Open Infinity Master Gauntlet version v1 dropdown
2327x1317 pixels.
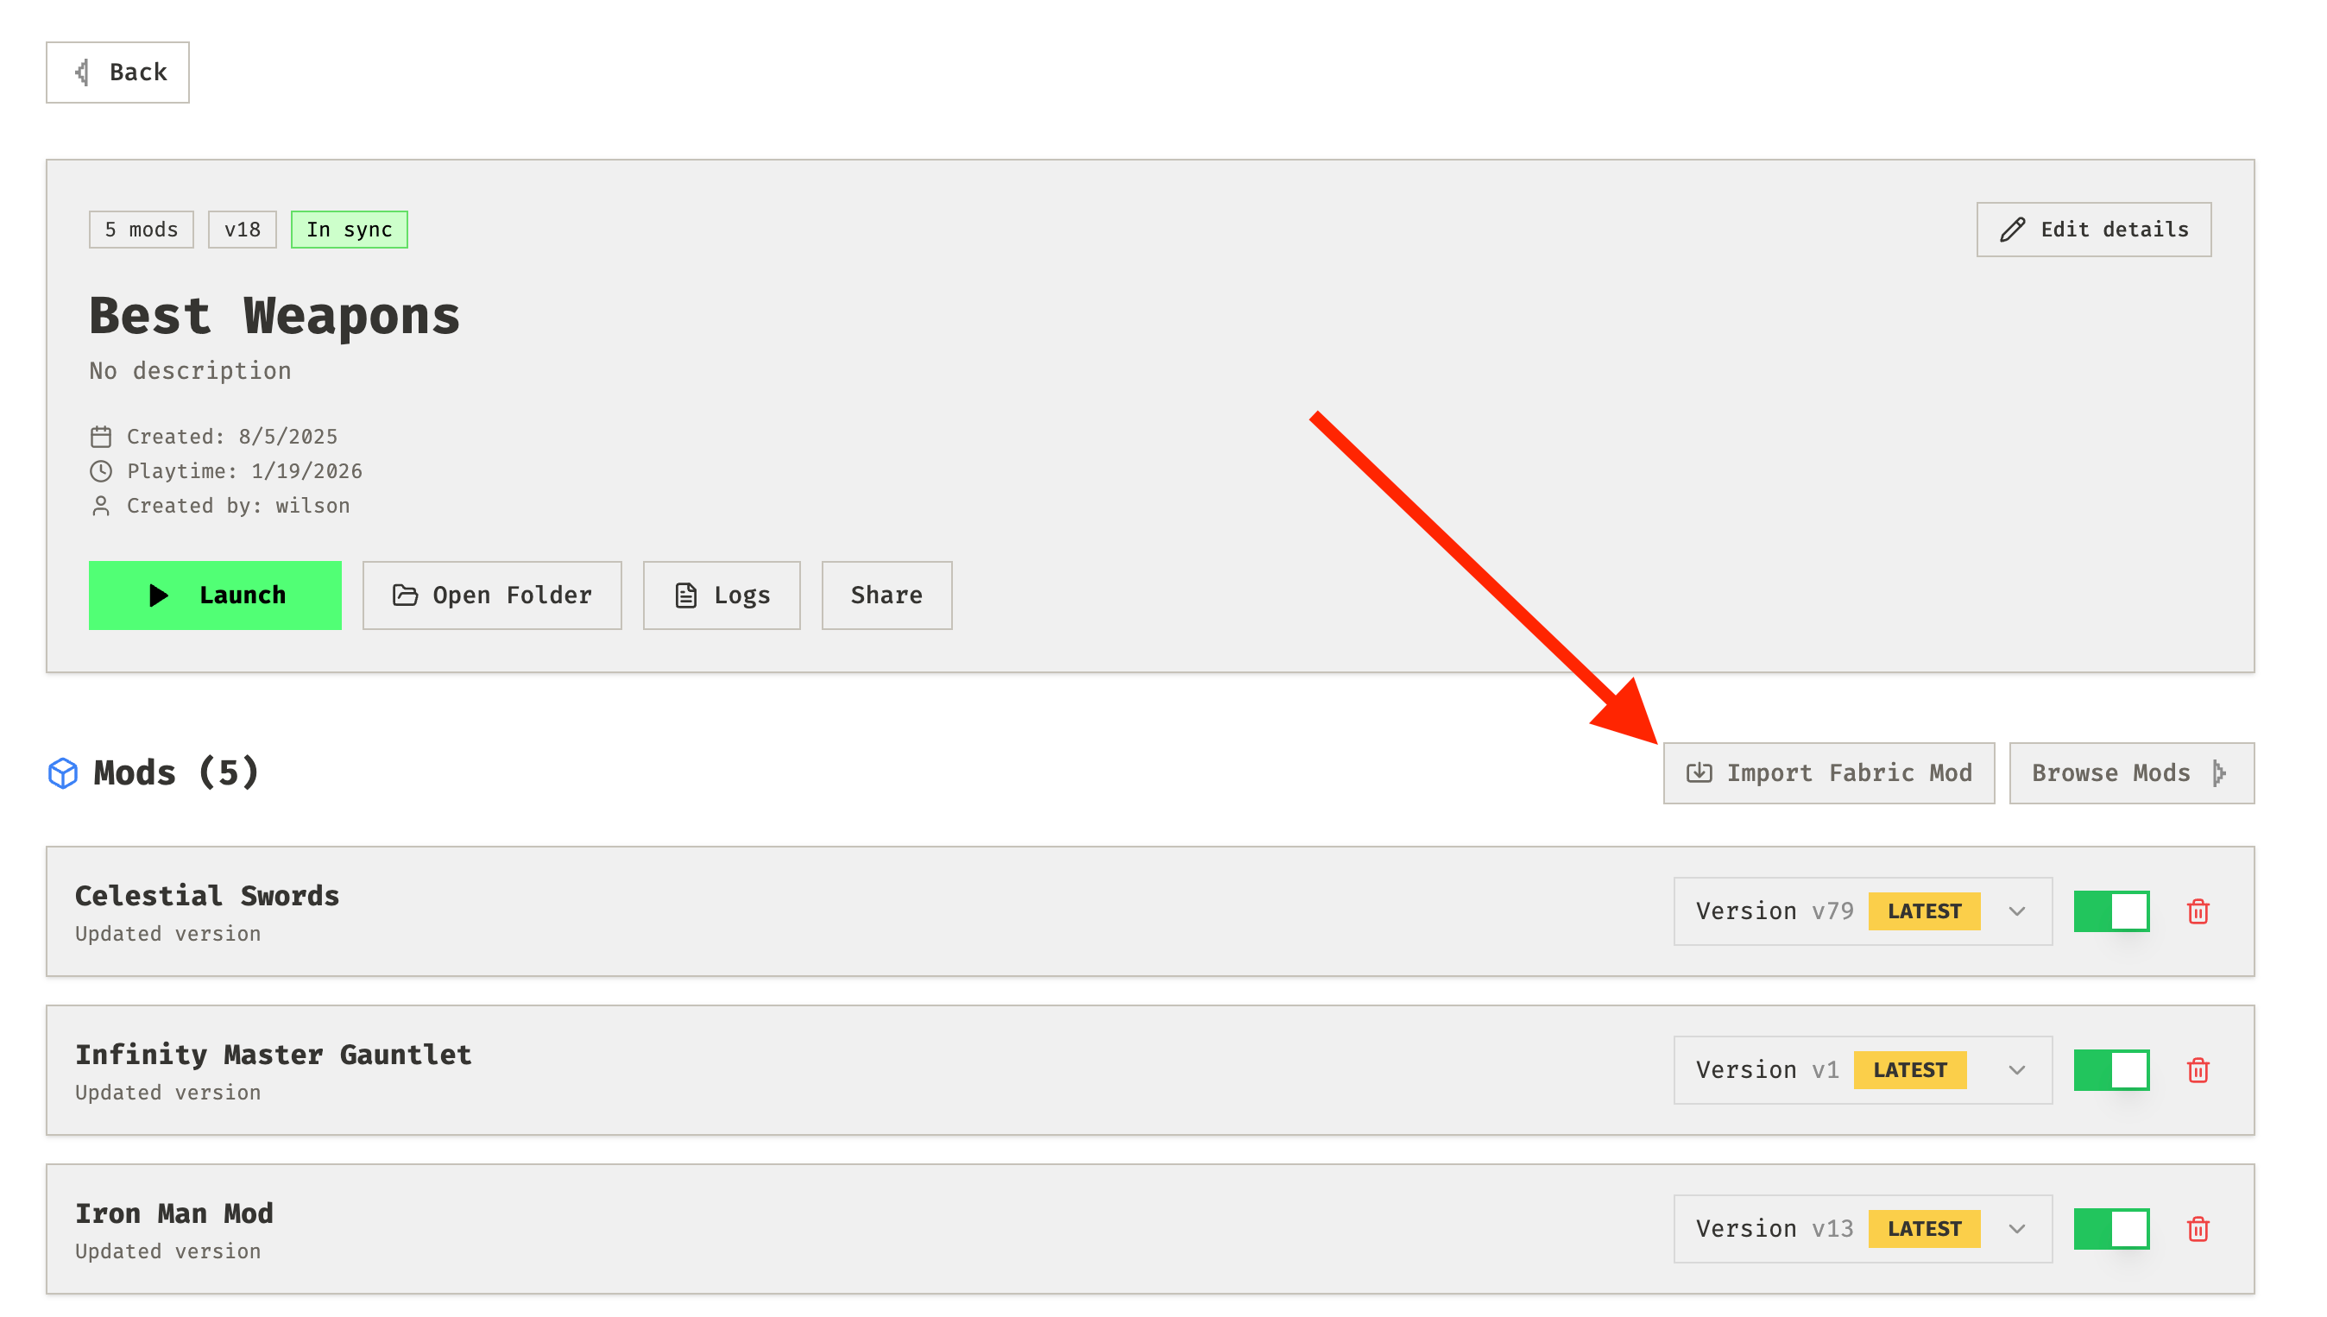[x=2017, y=1070]
